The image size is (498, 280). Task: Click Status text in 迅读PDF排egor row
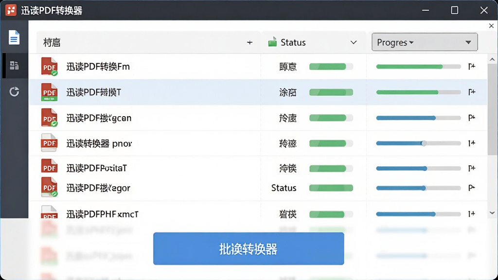click(x=284, y=188)
